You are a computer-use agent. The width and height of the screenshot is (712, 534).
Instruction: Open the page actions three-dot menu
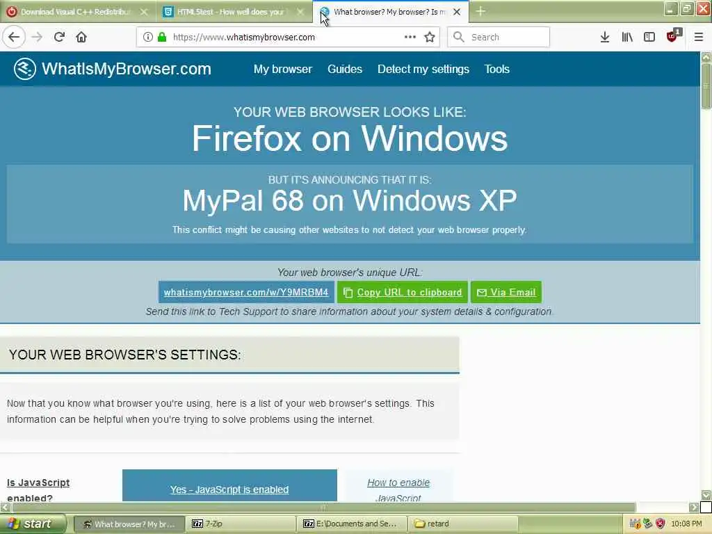410,37
